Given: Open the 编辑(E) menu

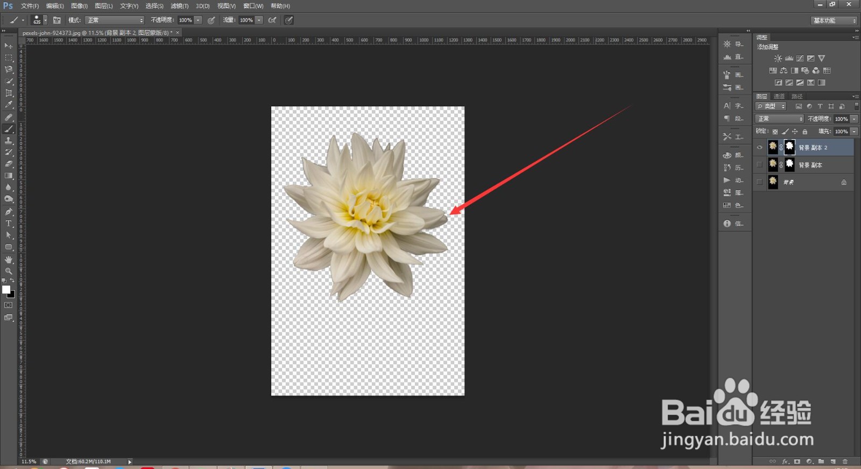Looking at the screenshot, I should click(55, 6).
